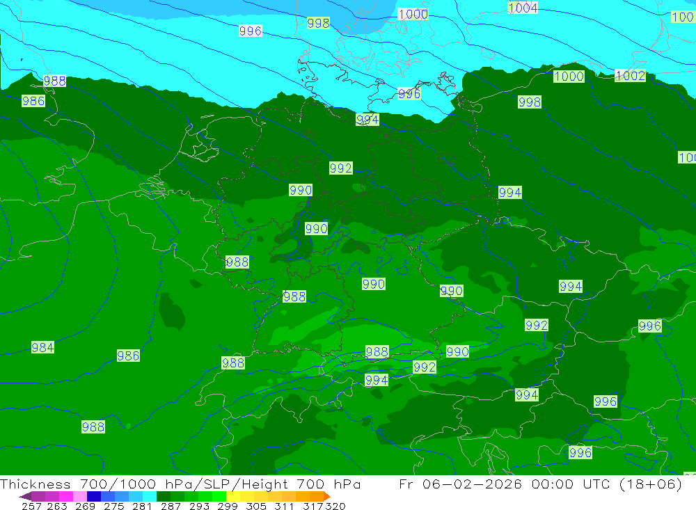Click the legend value 320
The height and width of the screenshot is (510, 696).
coord(335,506)
